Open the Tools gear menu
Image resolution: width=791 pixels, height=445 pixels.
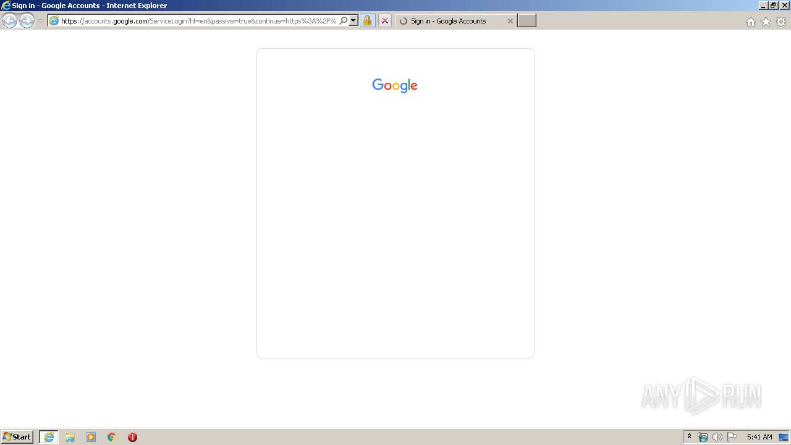point(781,22)
